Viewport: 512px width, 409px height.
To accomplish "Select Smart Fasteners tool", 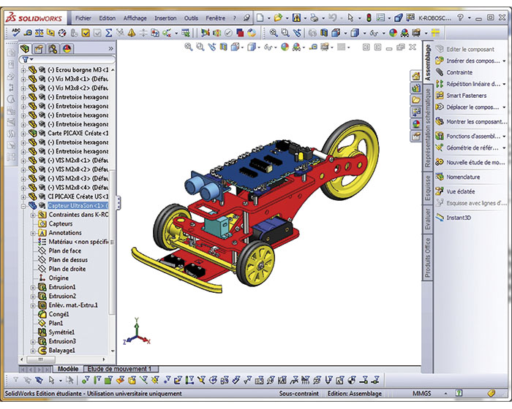I will 467,95.
